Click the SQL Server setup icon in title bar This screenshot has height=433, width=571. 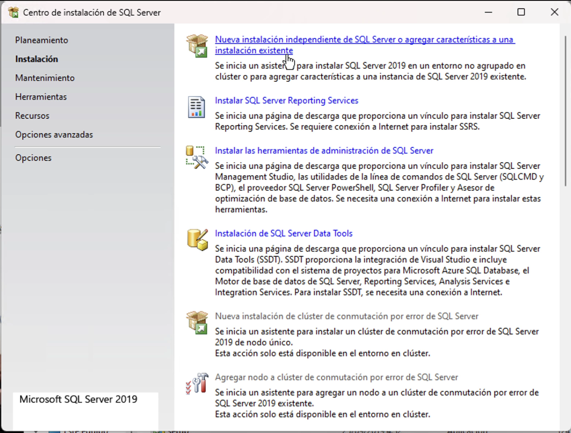coord(13,12)
